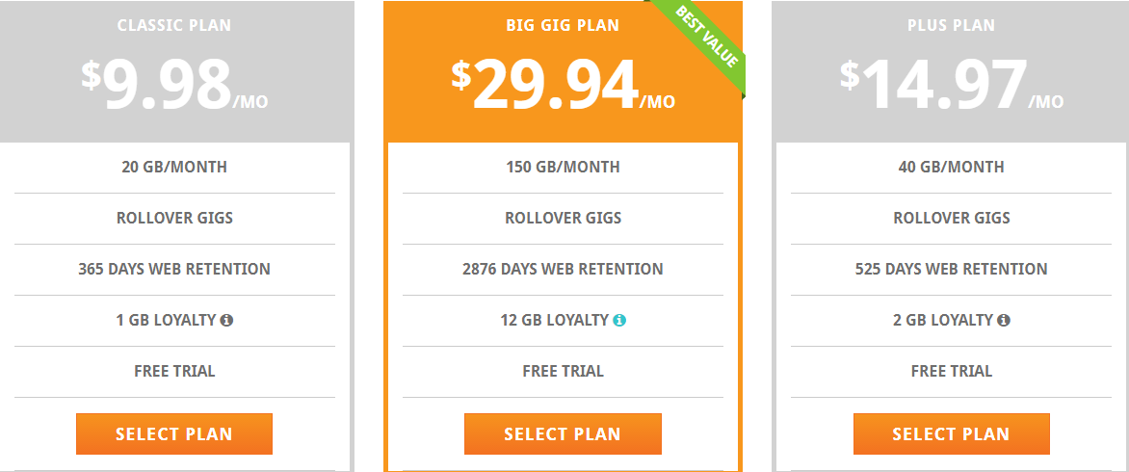Click the Plus Plan heading
The width and height of the screenshot is (1129, 472).
pos(951,25)
